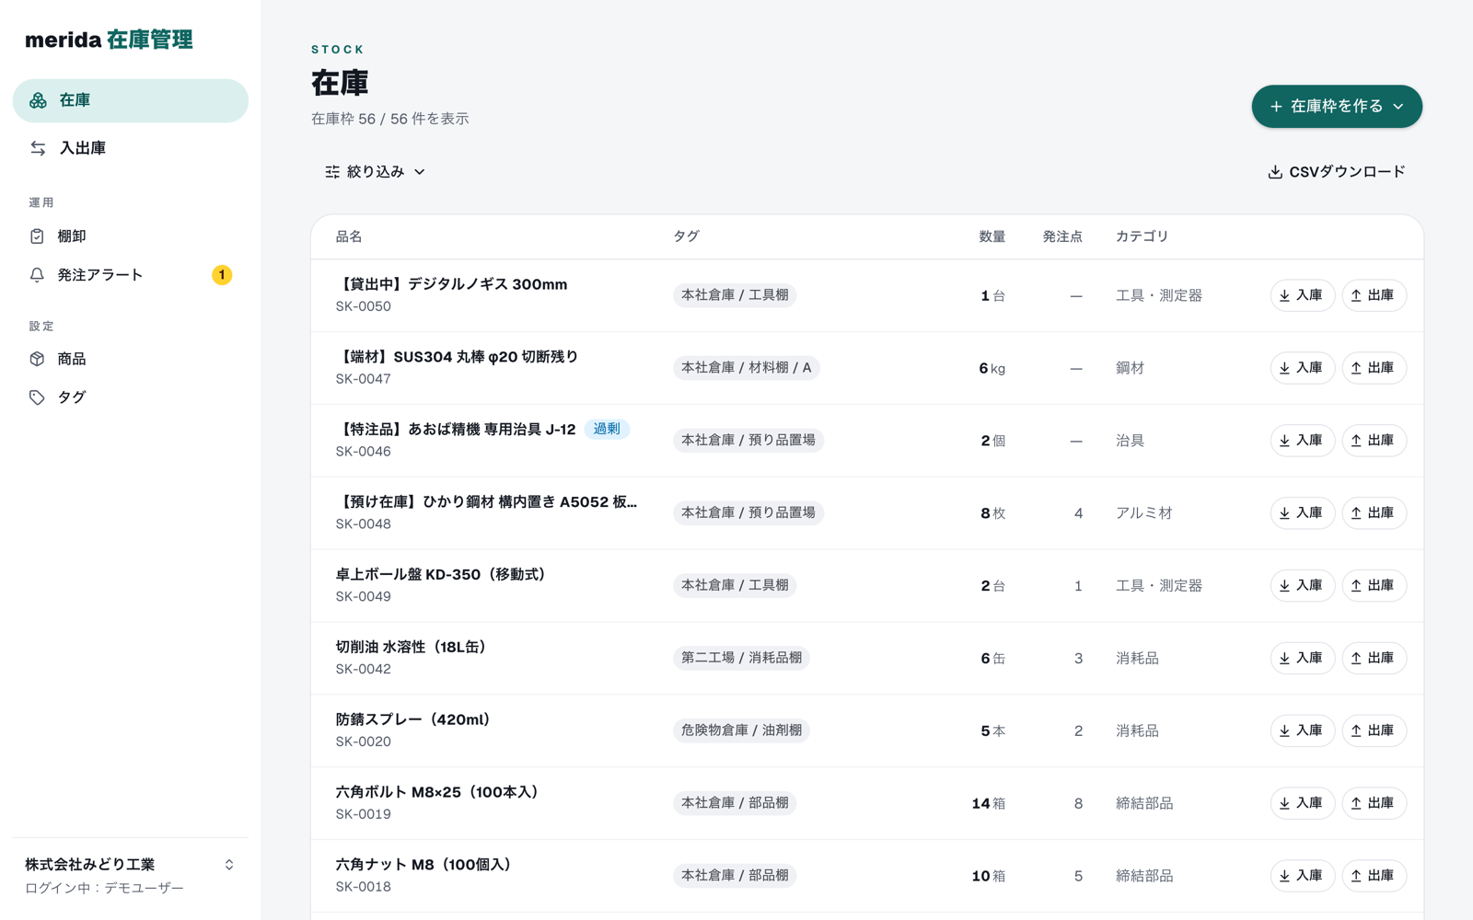Expand the 株式会社みどり工業 organization switcher
Screen dimensions: 1473x920
229,865
